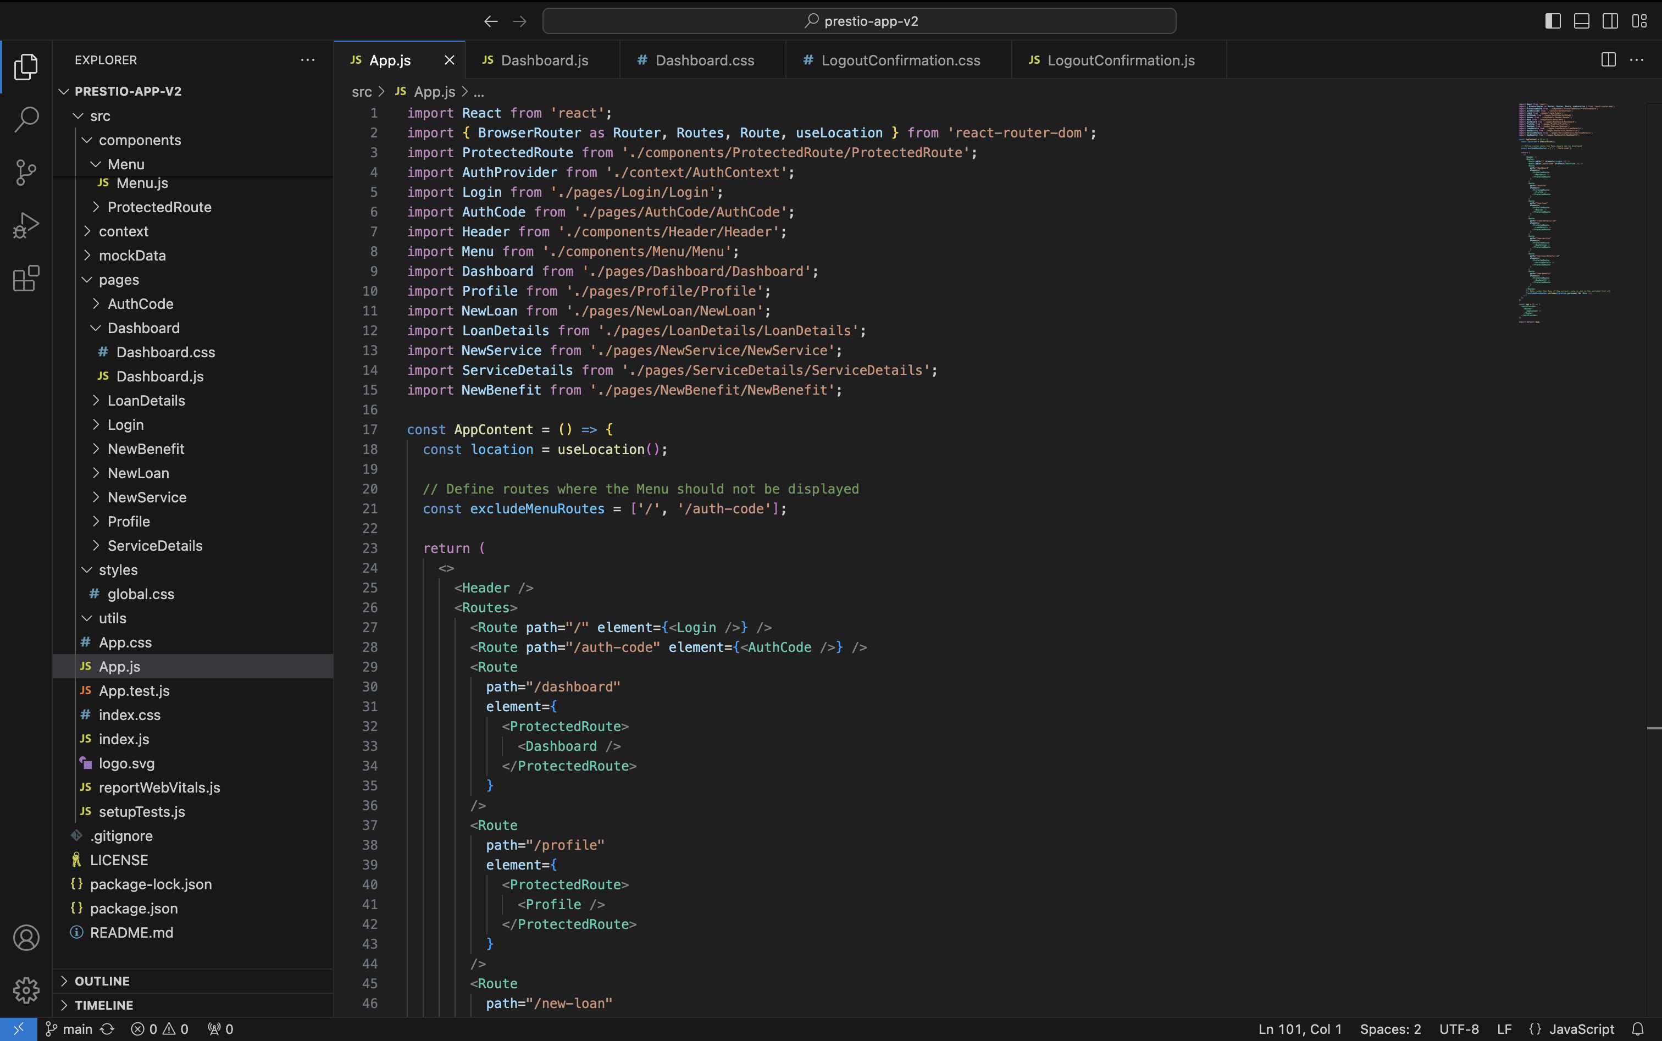The width and height of the screenshot is (1662, 1041).
Task: Click the synchronize changes icon
Action: (107, 1028)
